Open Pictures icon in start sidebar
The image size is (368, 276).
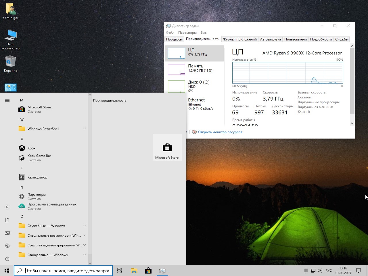[7, 233]
